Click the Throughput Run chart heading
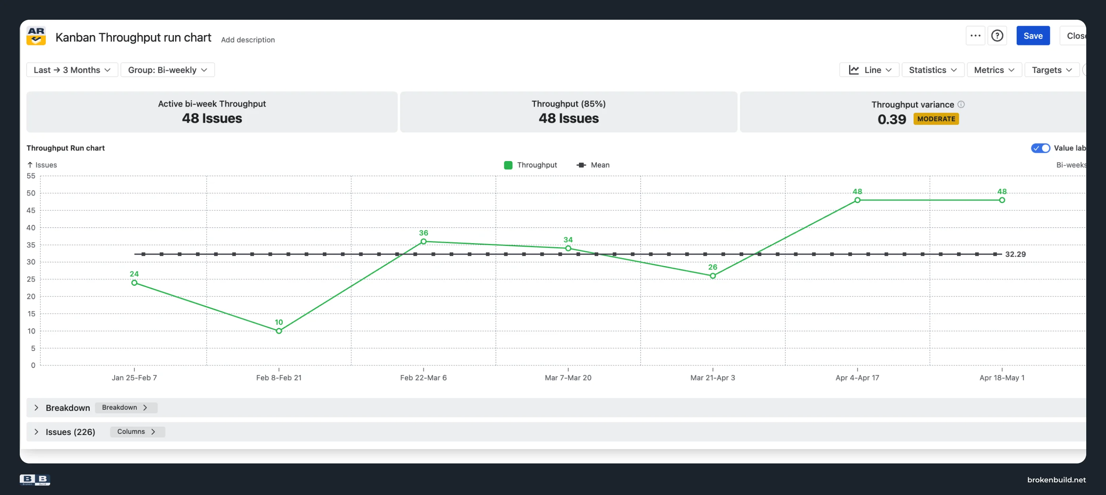 click(x=66, y=148)
